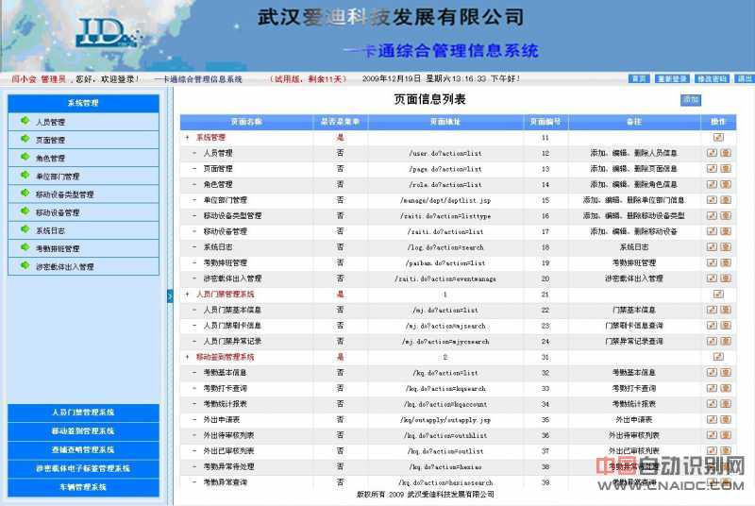Click the /kq/outapply/outapply.jsp address cell

click(x=445, y=420)
